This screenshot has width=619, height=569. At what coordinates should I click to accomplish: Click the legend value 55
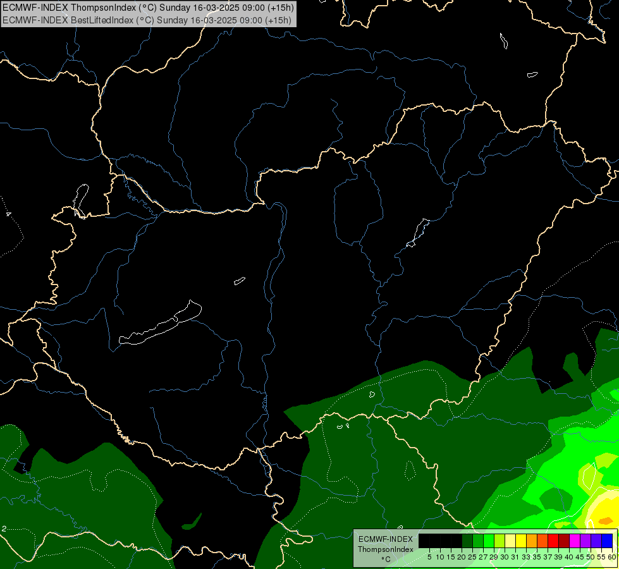click(601, 557)
